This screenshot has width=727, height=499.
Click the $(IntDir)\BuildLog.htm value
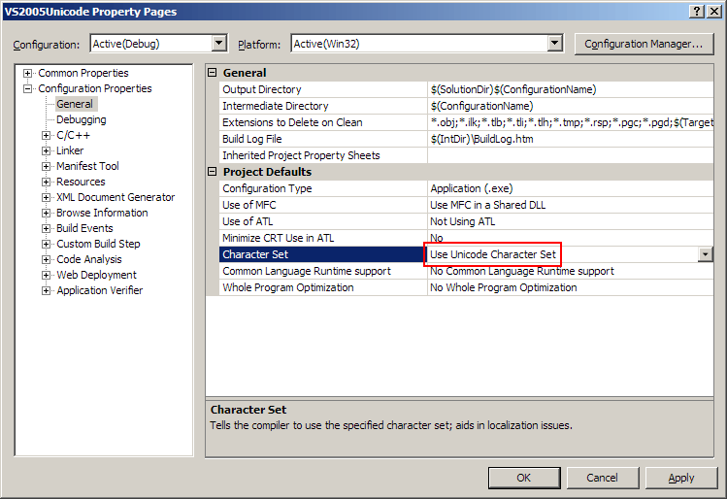pos(481,139)
